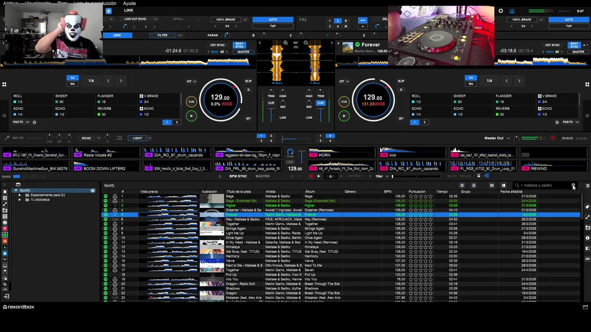Toggle sampler BPM SYNC
This screenshot has height=332, width=591.
(238, 176)
